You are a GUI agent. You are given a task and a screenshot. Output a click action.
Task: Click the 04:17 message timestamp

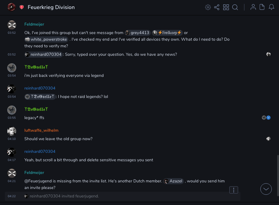tap(12, 160)
